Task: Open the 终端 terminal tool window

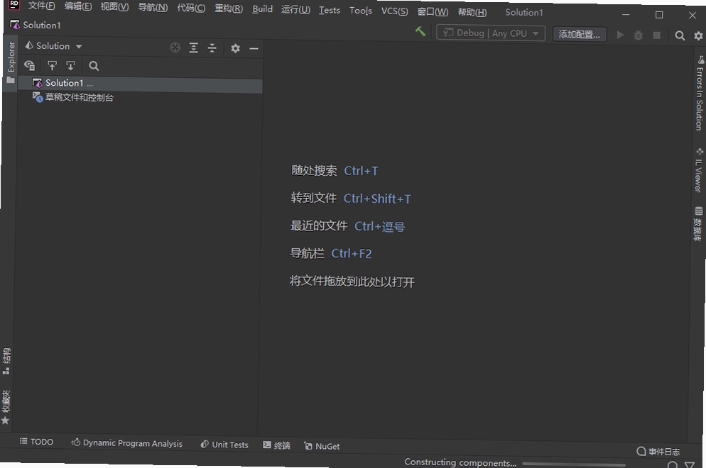Action: [x=277, y=445]
